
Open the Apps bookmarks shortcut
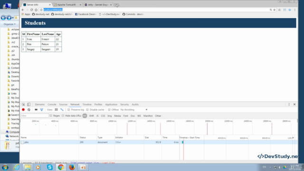pos(26,14)
